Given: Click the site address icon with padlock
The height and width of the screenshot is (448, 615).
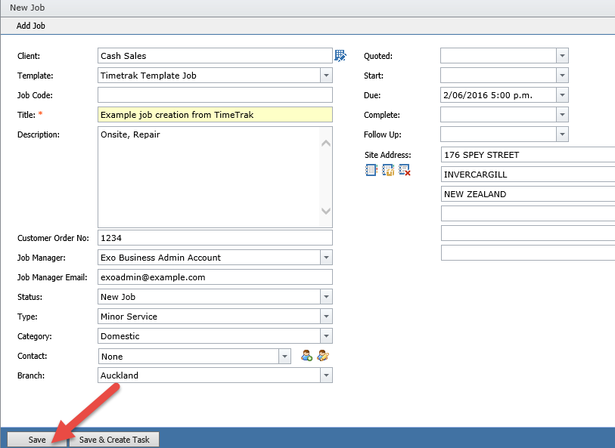Looking at the screenshot, I should click(x=388, y=170).
